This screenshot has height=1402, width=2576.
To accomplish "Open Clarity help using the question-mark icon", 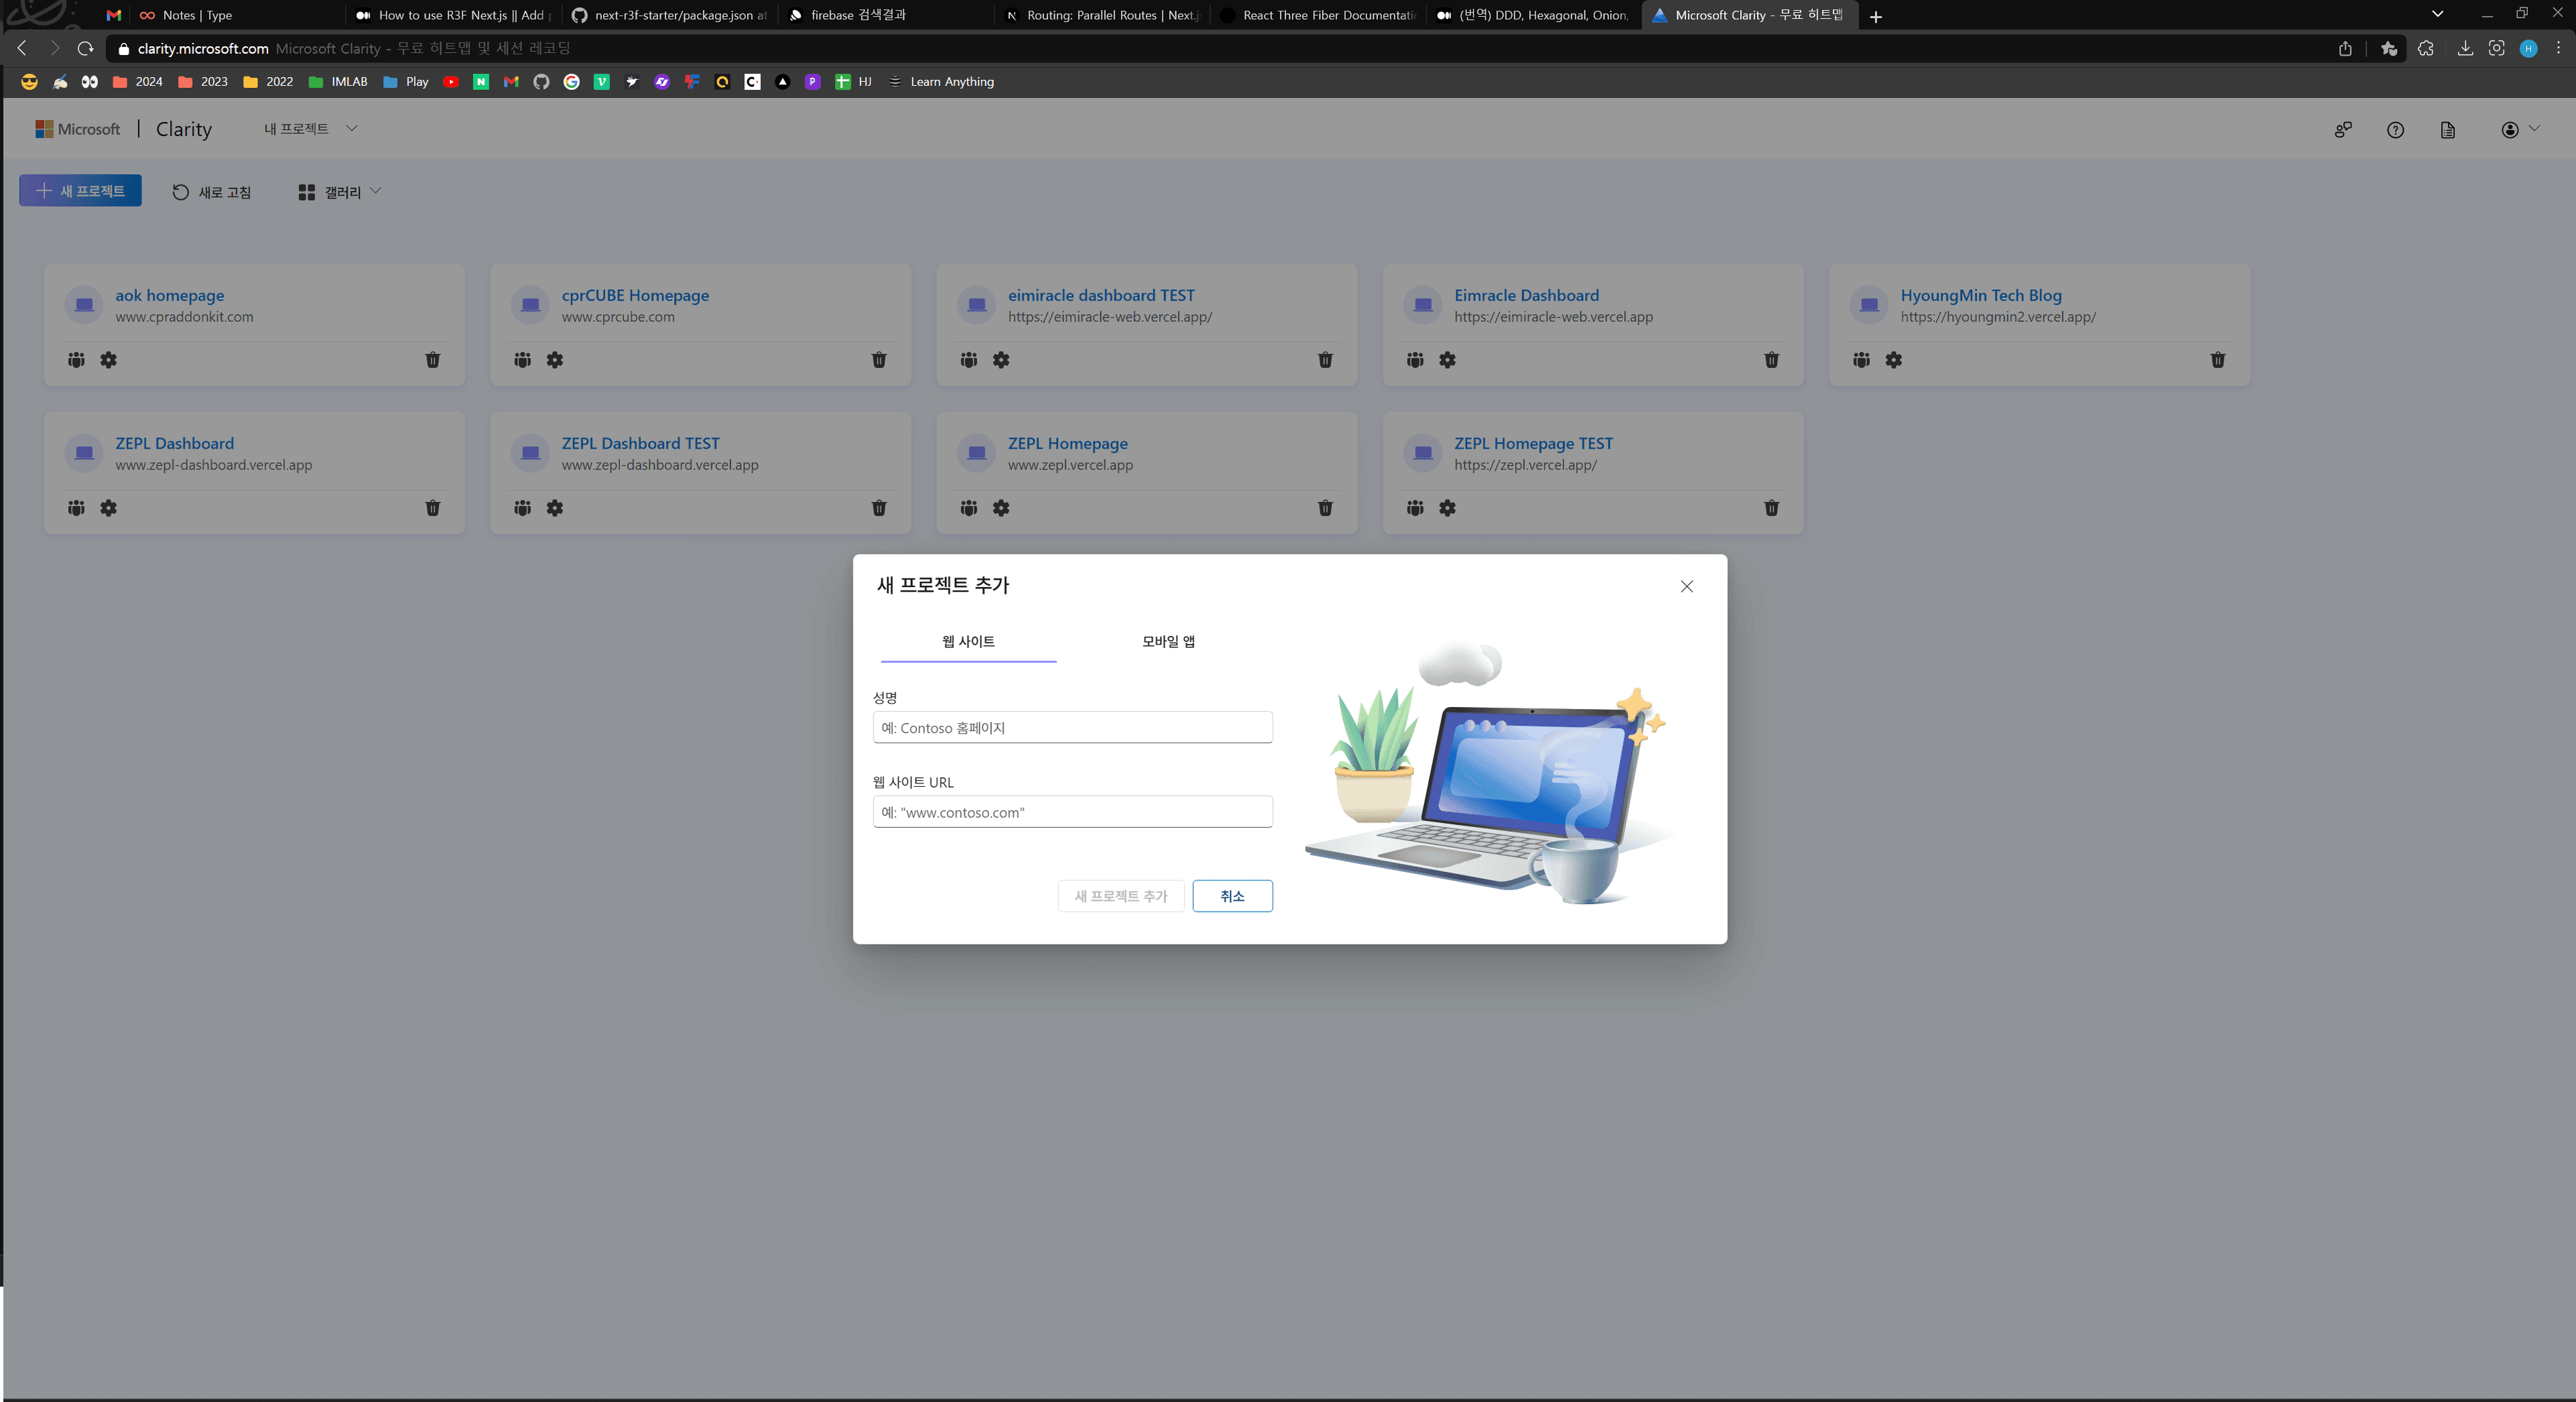I will [x=2395, y=130].
